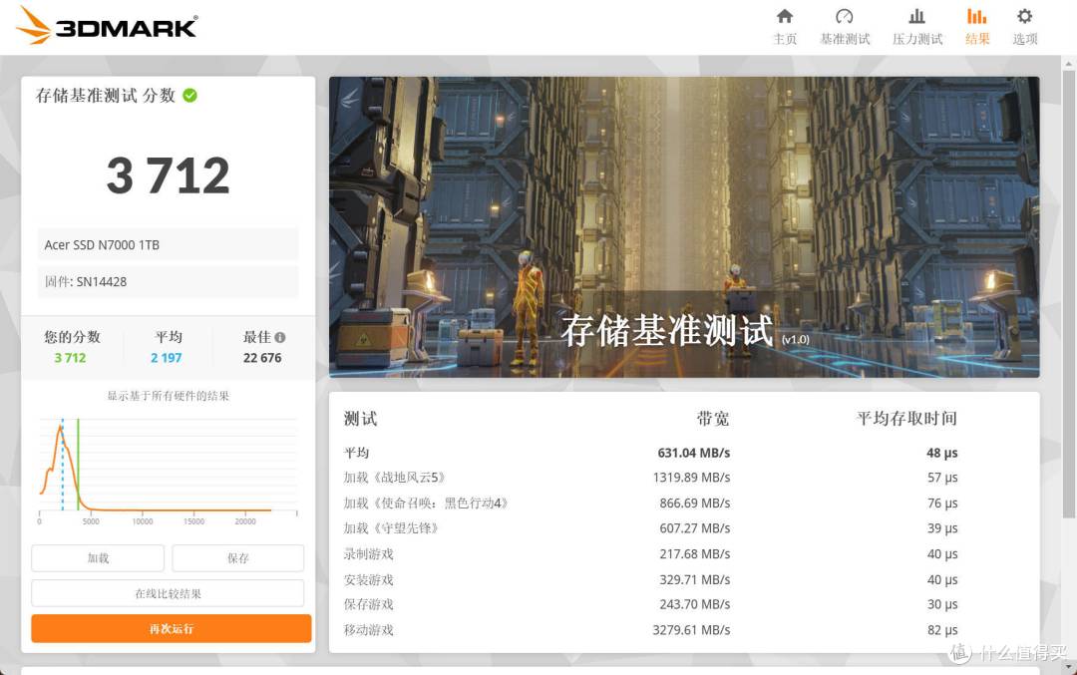Click the 82 µs access time value
Screen dimensions: 1077x675
coord(942,630)
